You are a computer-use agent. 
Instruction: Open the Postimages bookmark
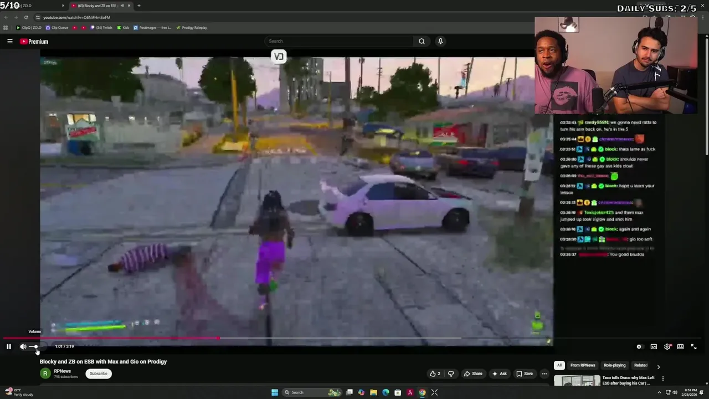pos(152,28)
